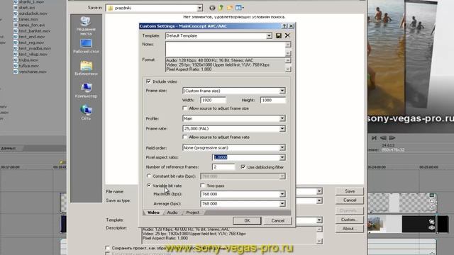Open the Libraries shortcut (Библиотеки)
Image resolution: width=454 pixels, height=255 pixels.
pos(86,69)
